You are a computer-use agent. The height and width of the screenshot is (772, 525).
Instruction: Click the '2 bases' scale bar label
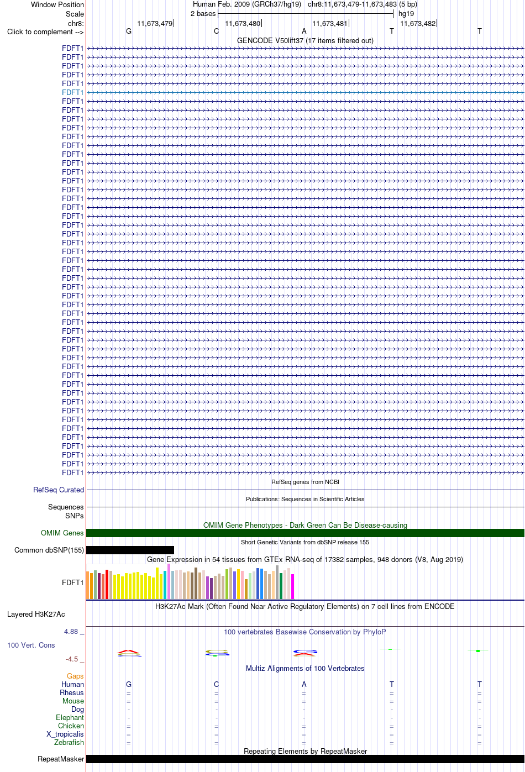click(203, 13)
